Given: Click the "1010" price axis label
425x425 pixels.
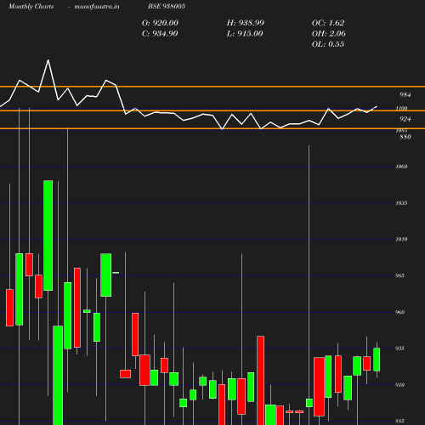Looking at the screenshot, I should pos(401,239).
